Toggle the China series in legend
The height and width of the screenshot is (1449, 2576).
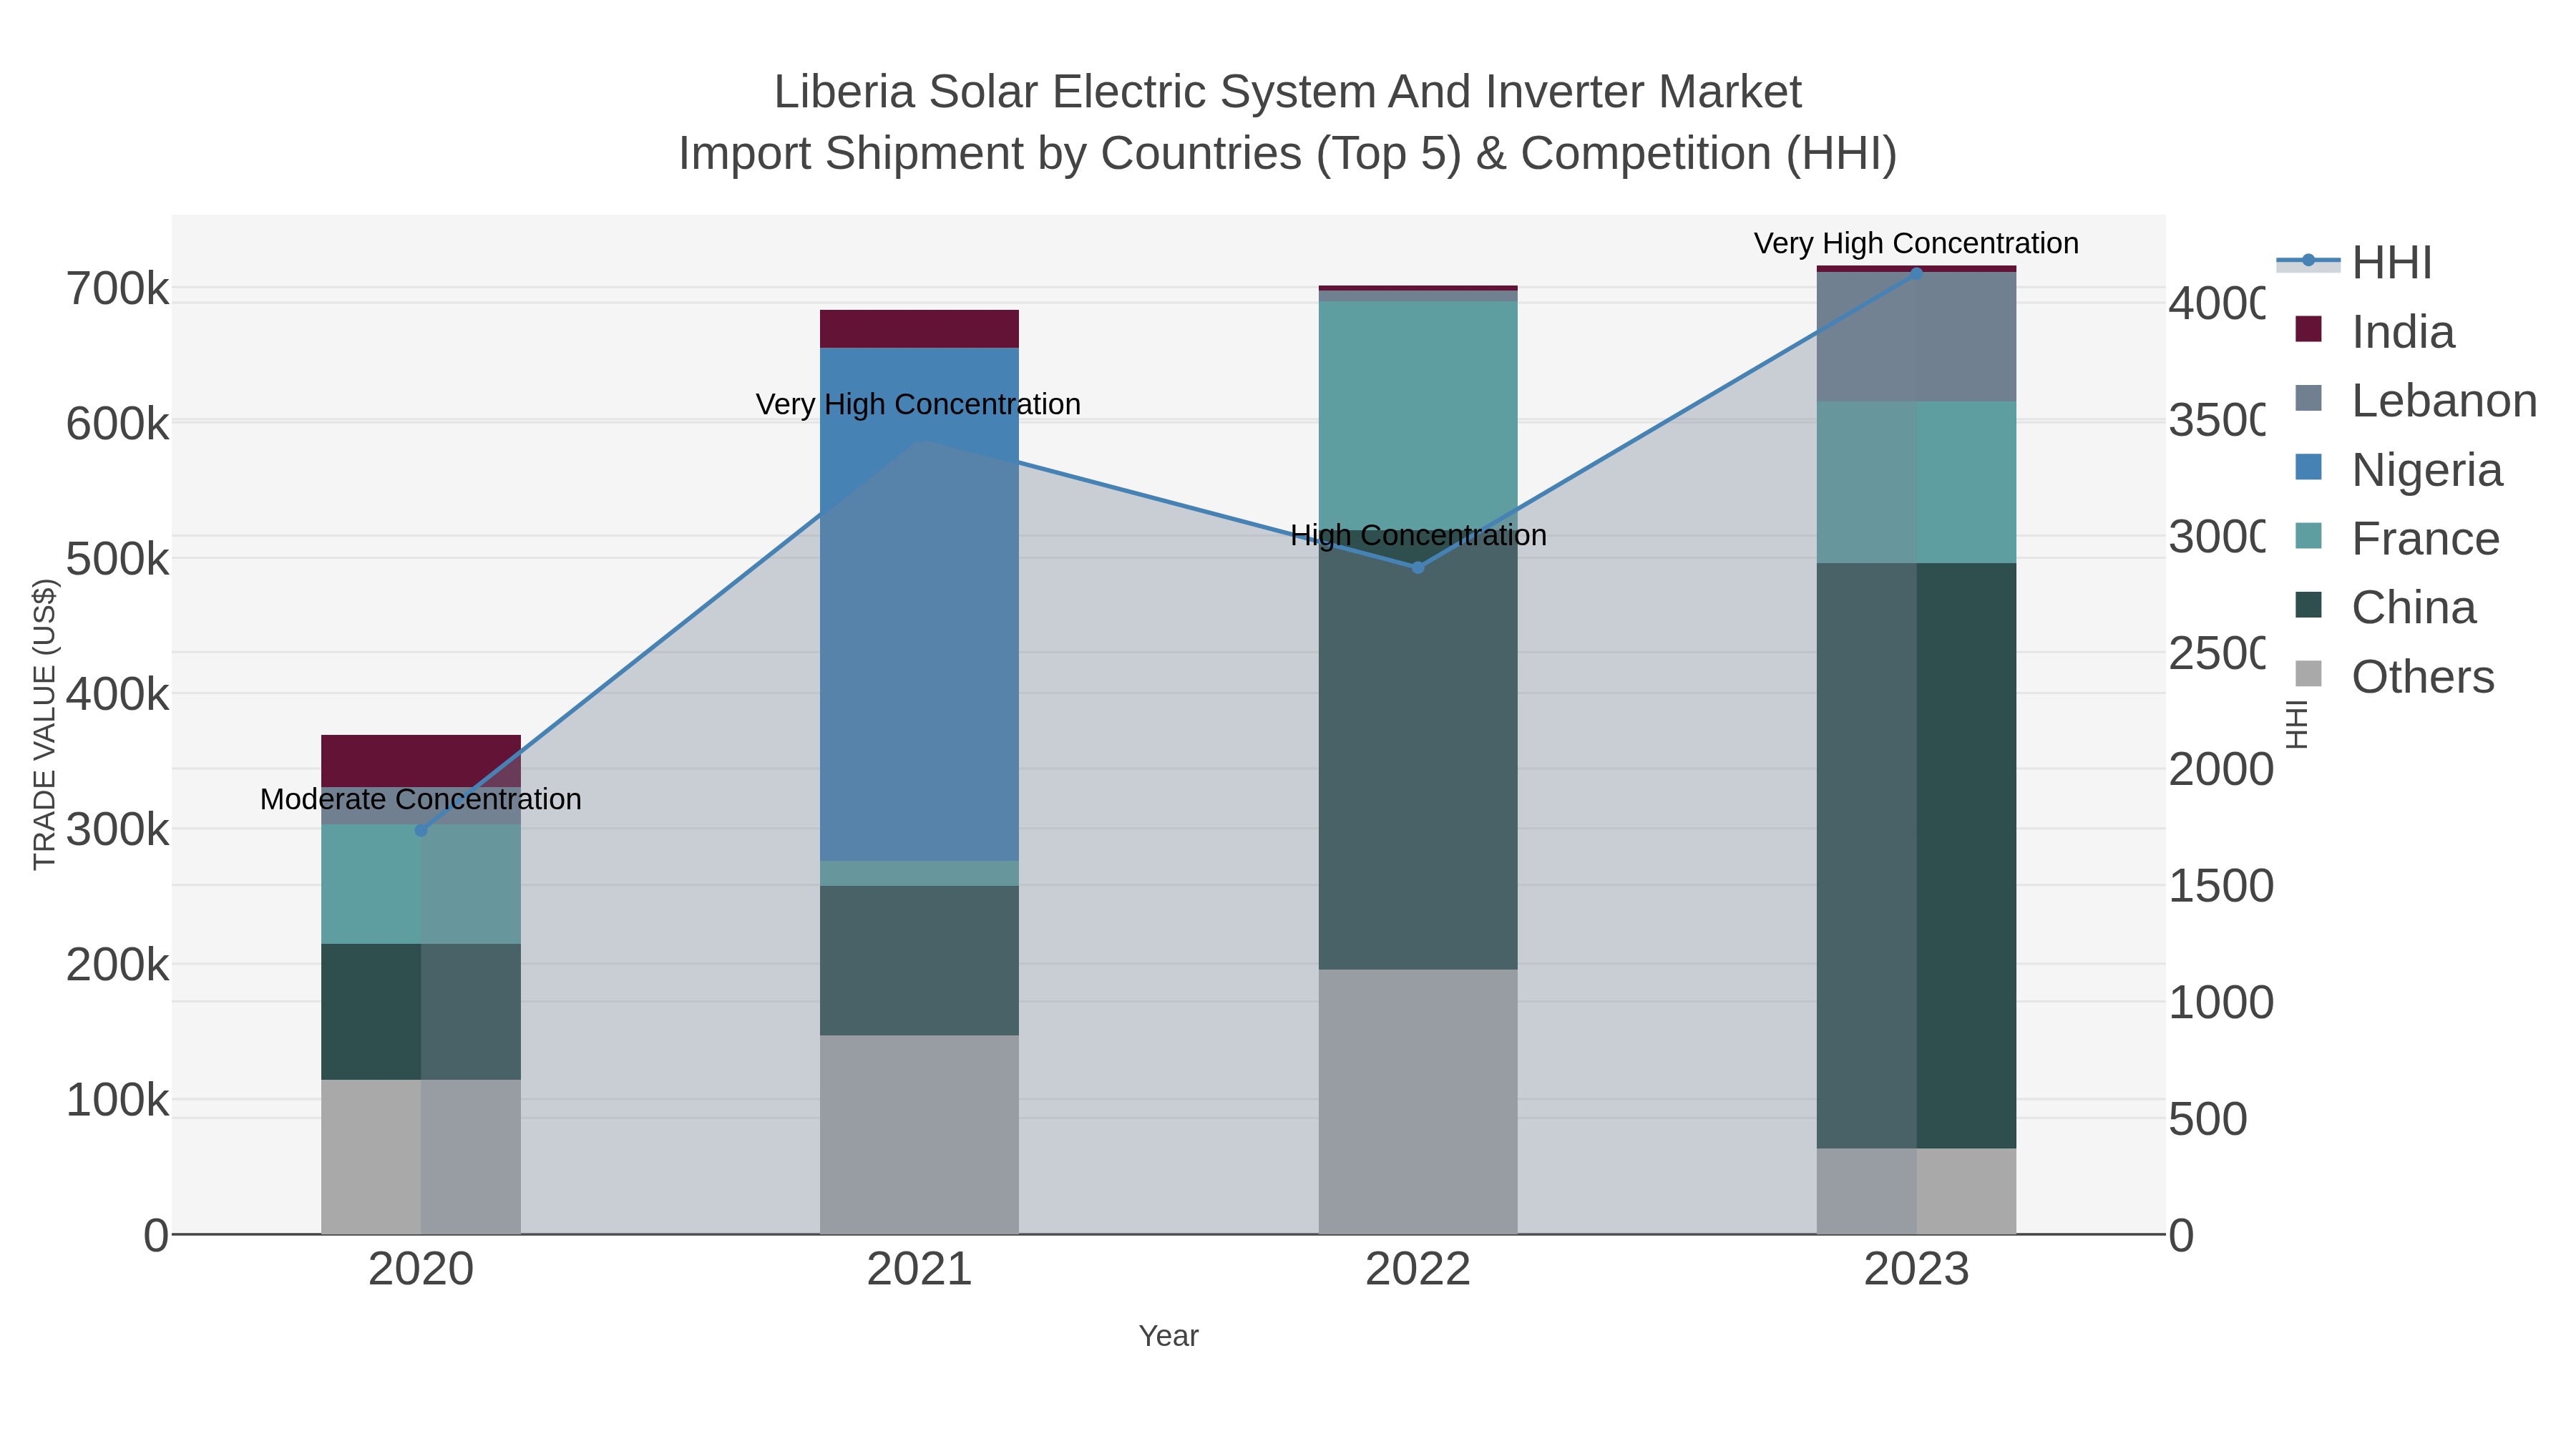(x=2385, y=608)
